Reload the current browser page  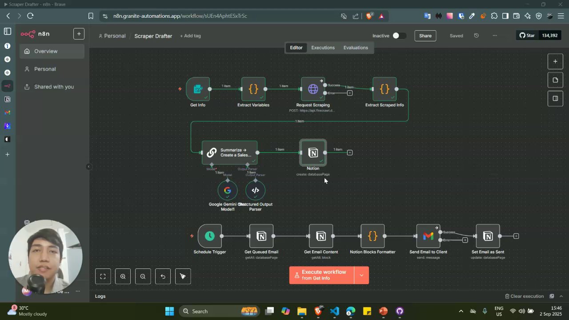coord(30,16)
